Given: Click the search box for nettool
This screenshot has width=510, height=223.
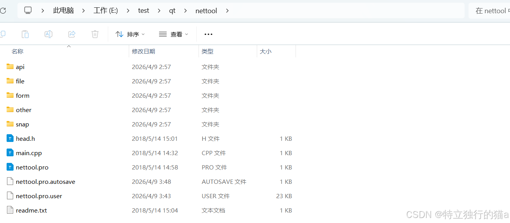Looking at the screenshot, I should [x=489, y=10].
